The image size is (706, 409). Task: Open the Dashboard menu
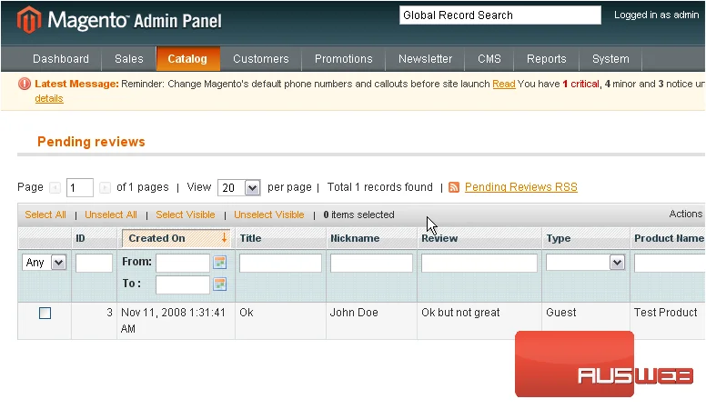[x=61, y=59]
